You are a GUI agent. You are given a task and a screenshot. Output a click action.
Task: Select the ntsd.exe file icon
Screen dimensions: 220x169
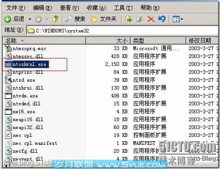coord(8,80)
